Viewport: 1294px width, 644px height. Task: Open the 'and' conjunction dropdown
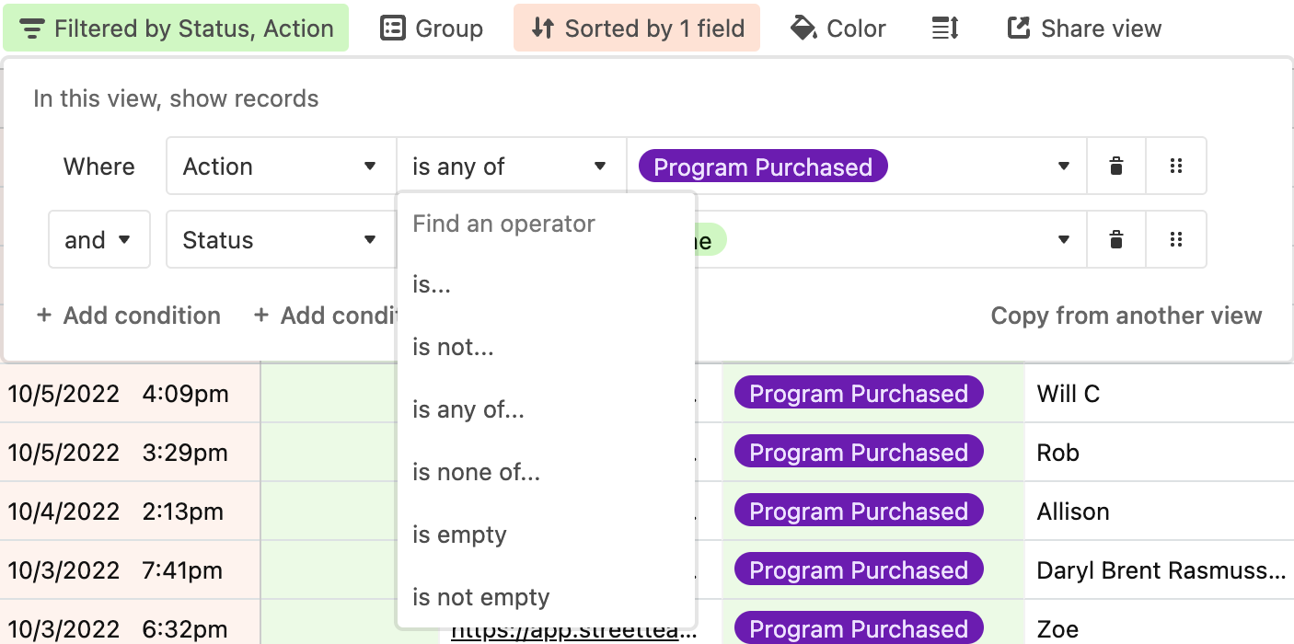[x=98, y=240]
